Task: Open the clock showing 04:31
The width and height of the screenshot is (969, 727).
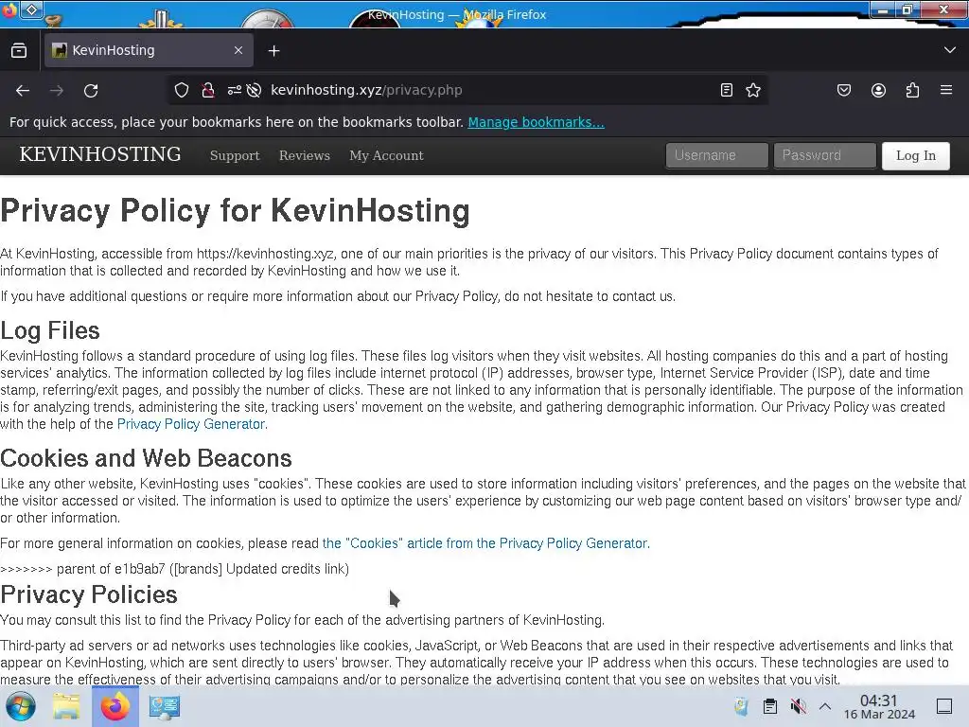Action: click(879, 706)
